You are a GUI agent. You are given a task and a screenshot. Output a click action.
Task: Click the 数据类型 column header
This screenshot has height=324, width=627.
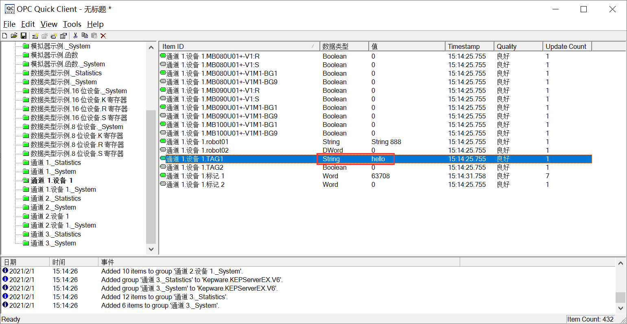click(x=344, y=46)
